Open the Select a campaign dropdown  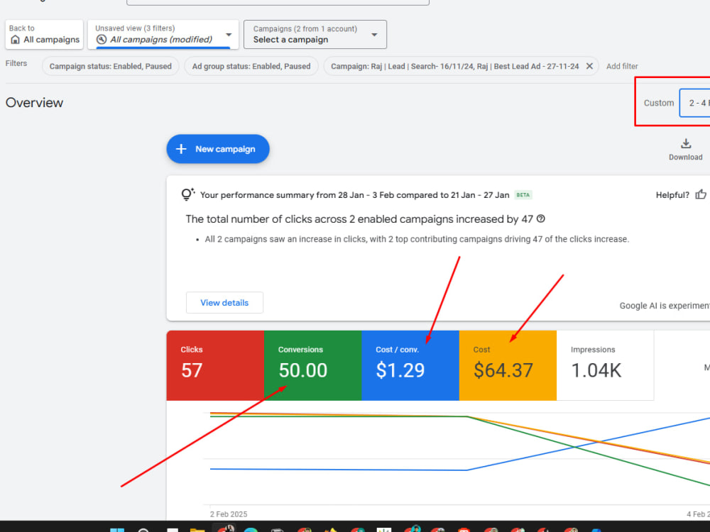click(315, 34)
